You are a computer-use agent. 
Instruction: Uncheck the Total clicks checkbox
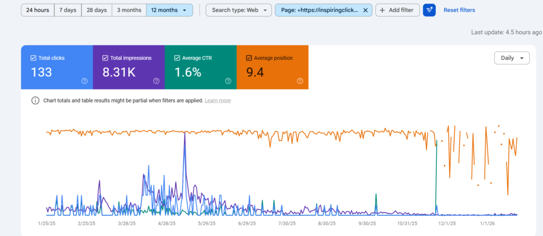coord(34,58)
